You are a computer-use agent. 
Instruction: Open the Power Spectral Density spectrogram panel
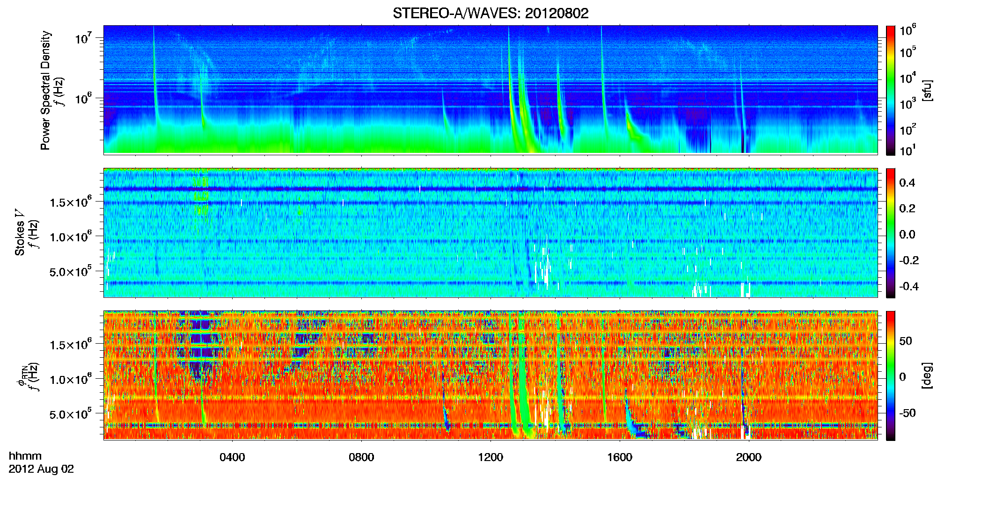click(490, 90)
